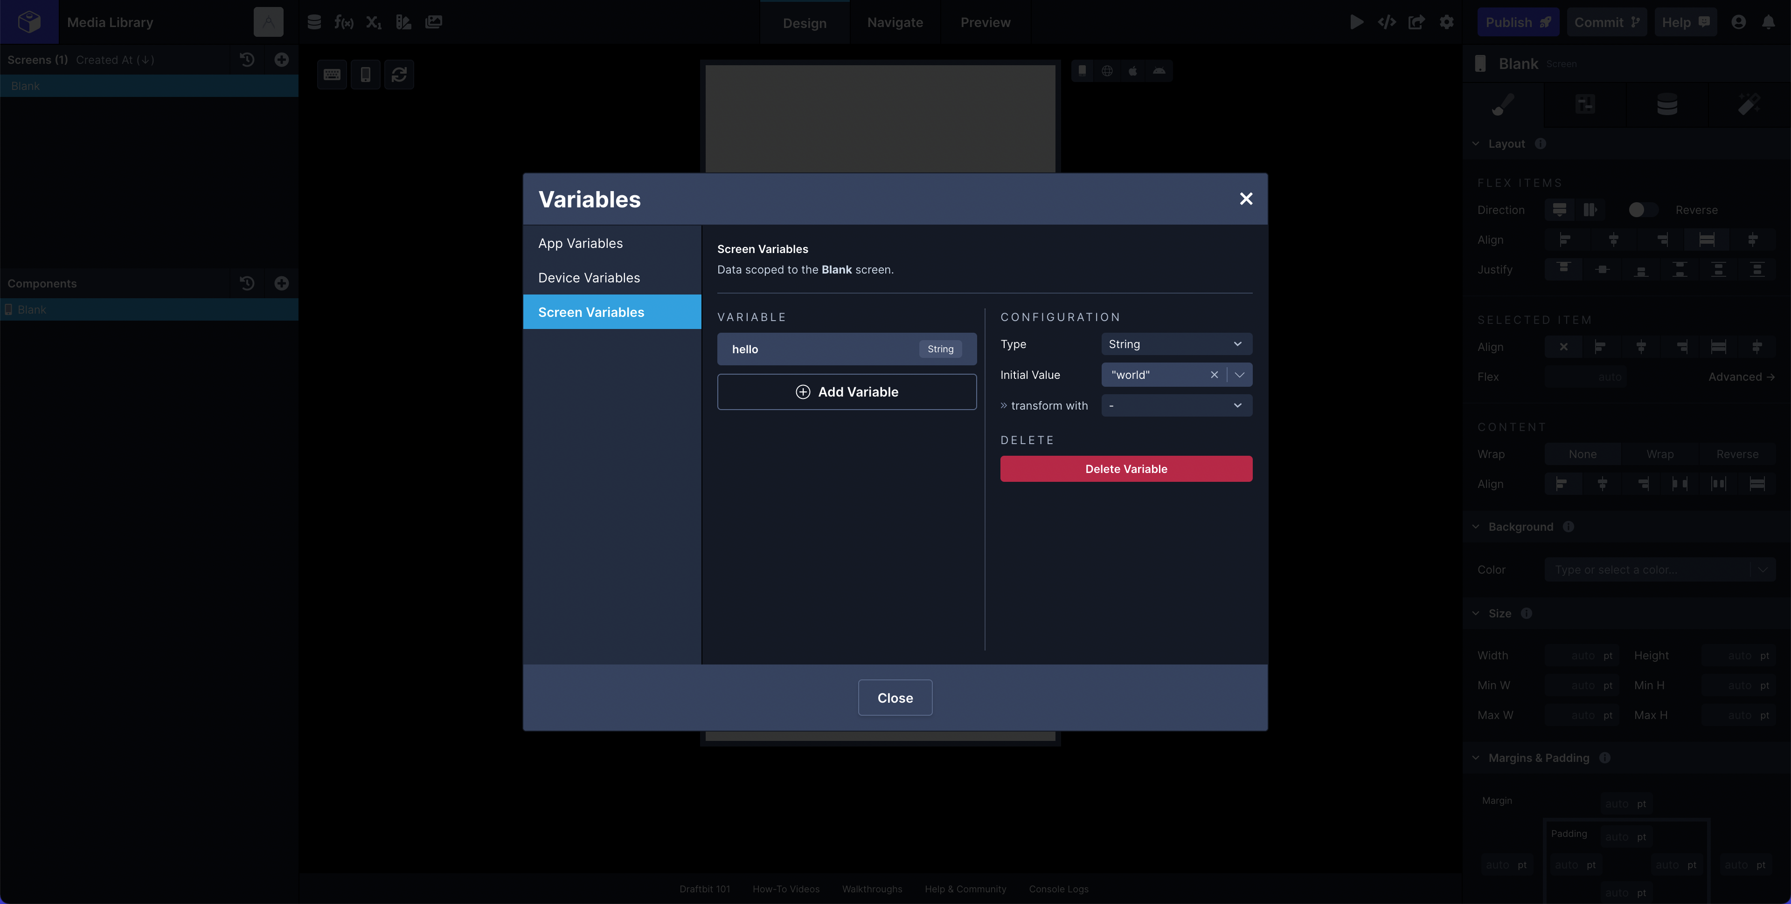Open the variables X icon in toolbar

[x=373, y=22]
